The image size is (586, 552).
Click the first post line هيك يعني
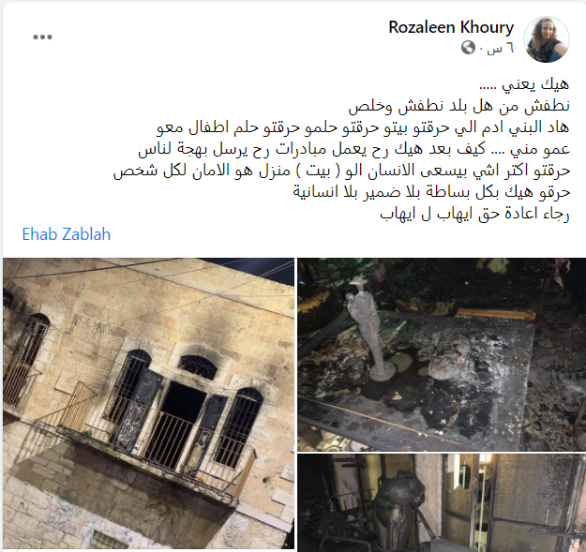pos(524,84)
